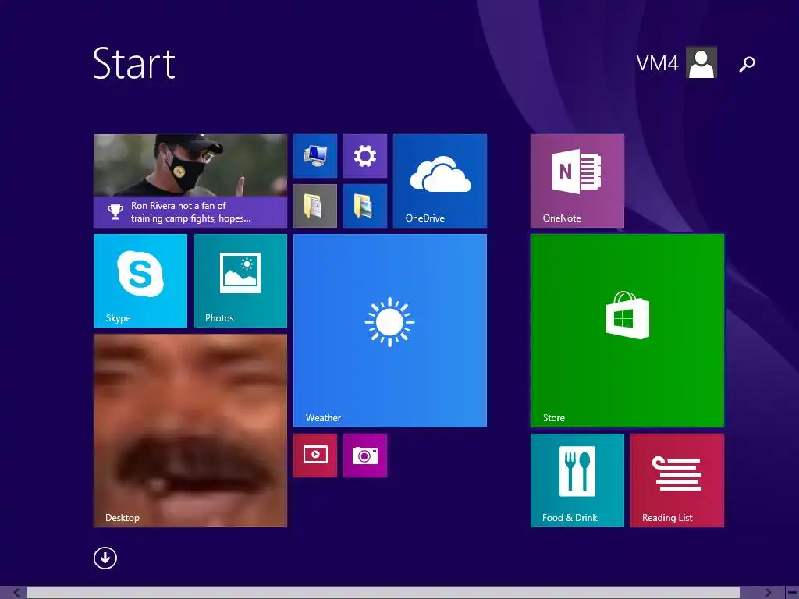The width and height of the screenshot is (799, 599).
Task: Click the scrollbar left arrow
Action: (x=16, y=593)
